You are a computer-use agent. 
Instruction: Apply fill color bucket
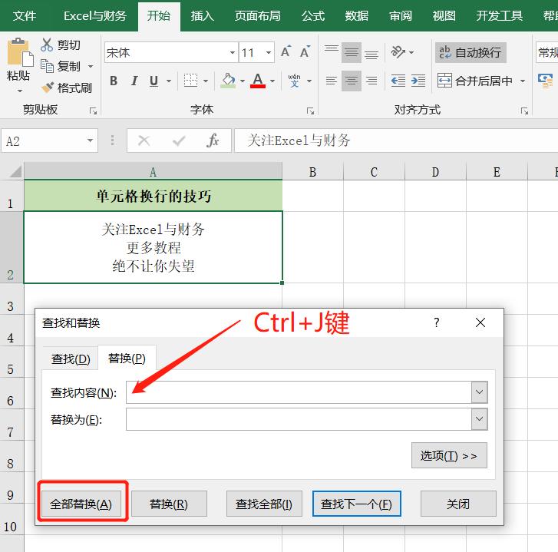tap(228, 81)
